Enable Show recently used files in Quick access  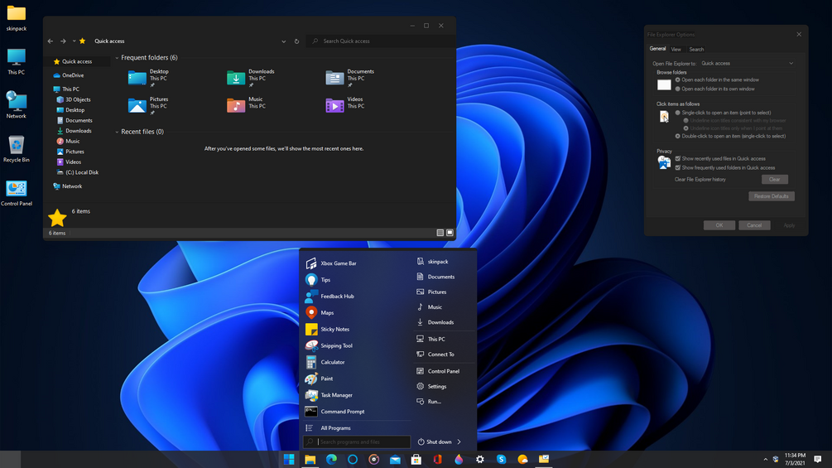[677, 159]
